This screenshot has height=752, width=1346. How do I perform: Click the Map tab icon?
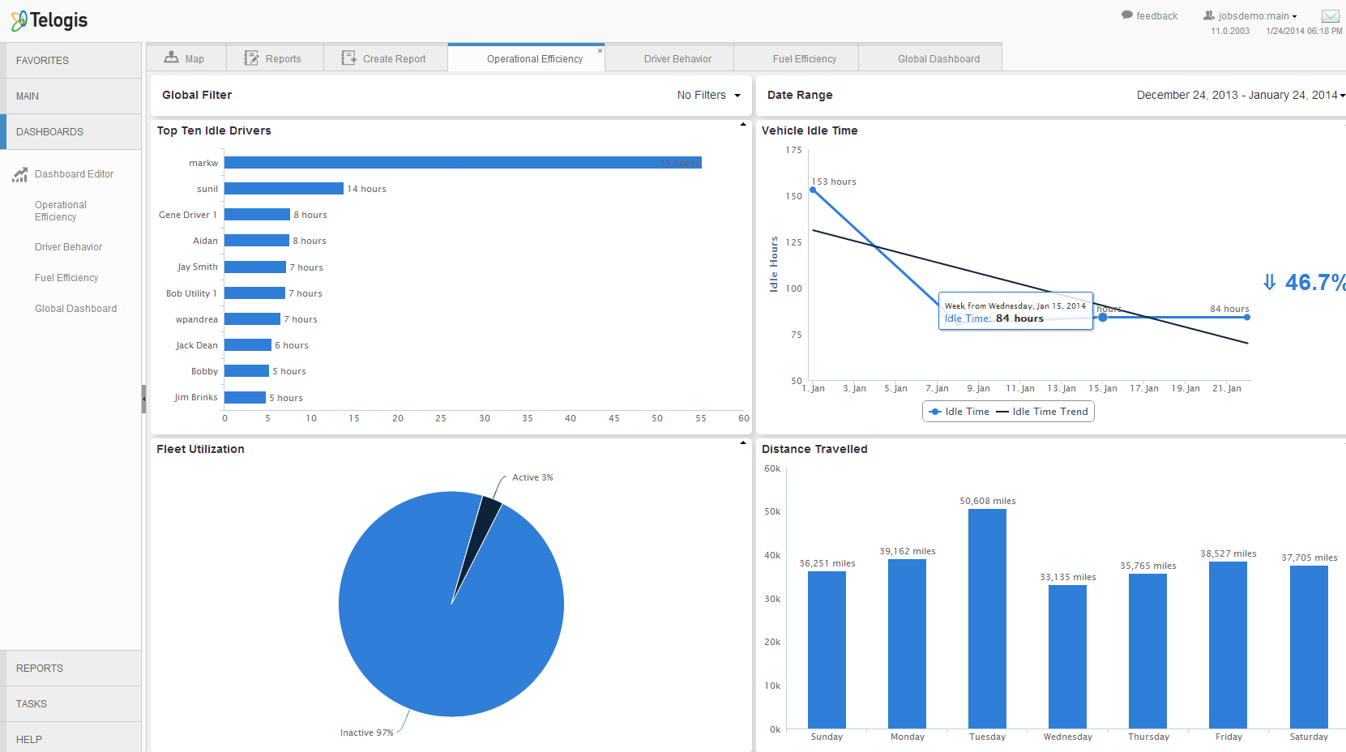[171, 58]
